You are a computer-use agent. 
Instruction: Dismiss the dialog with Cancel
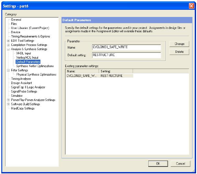coord(180,164)
